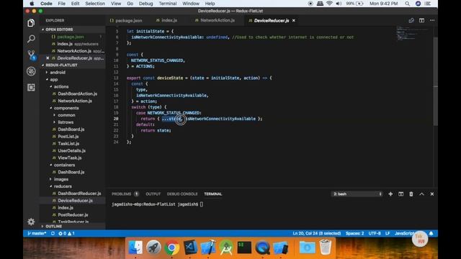Close the DeviceReducer.js editor tab
This screenshot has width=461, height=259.
293,21
